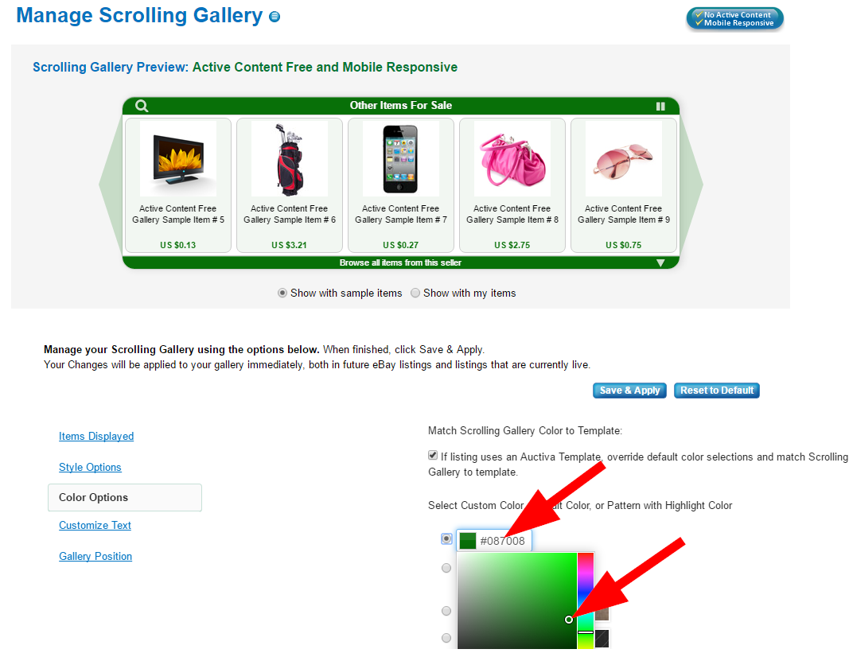Open the pink handbag sample item thumbnail
The image size is (849, 653).
[512, 158]
